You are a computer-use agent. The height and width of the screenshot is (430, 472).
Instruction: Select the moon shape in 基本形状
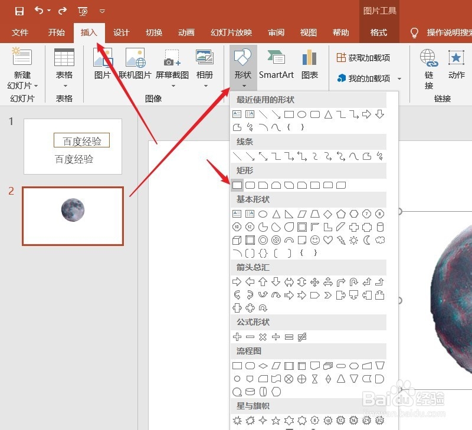click(366, 240)
